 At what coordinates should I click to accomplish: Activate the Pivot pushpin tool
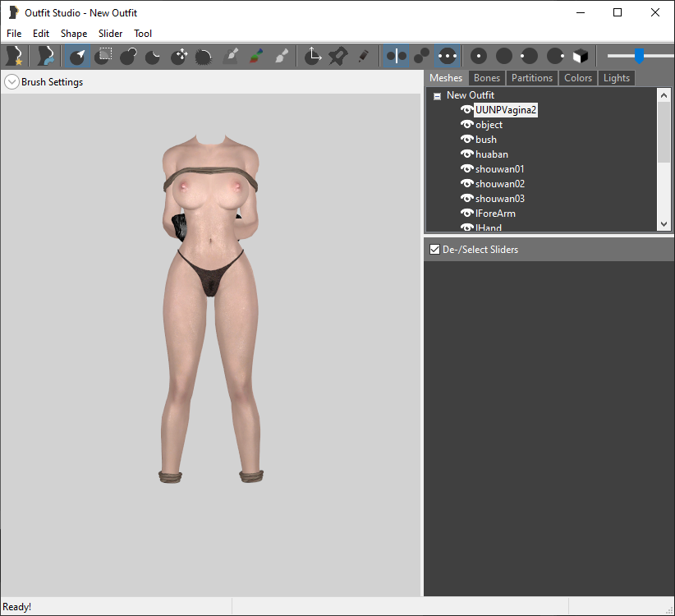[338, 56]
